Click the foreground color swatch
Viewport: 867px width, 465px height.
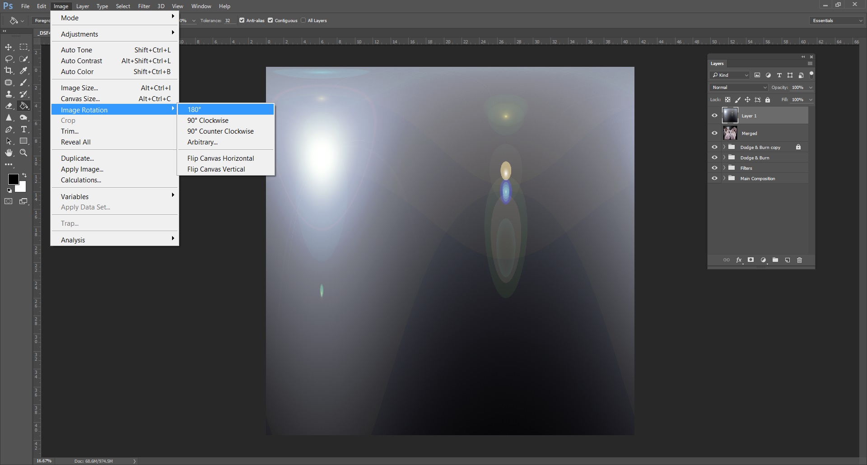13,180
